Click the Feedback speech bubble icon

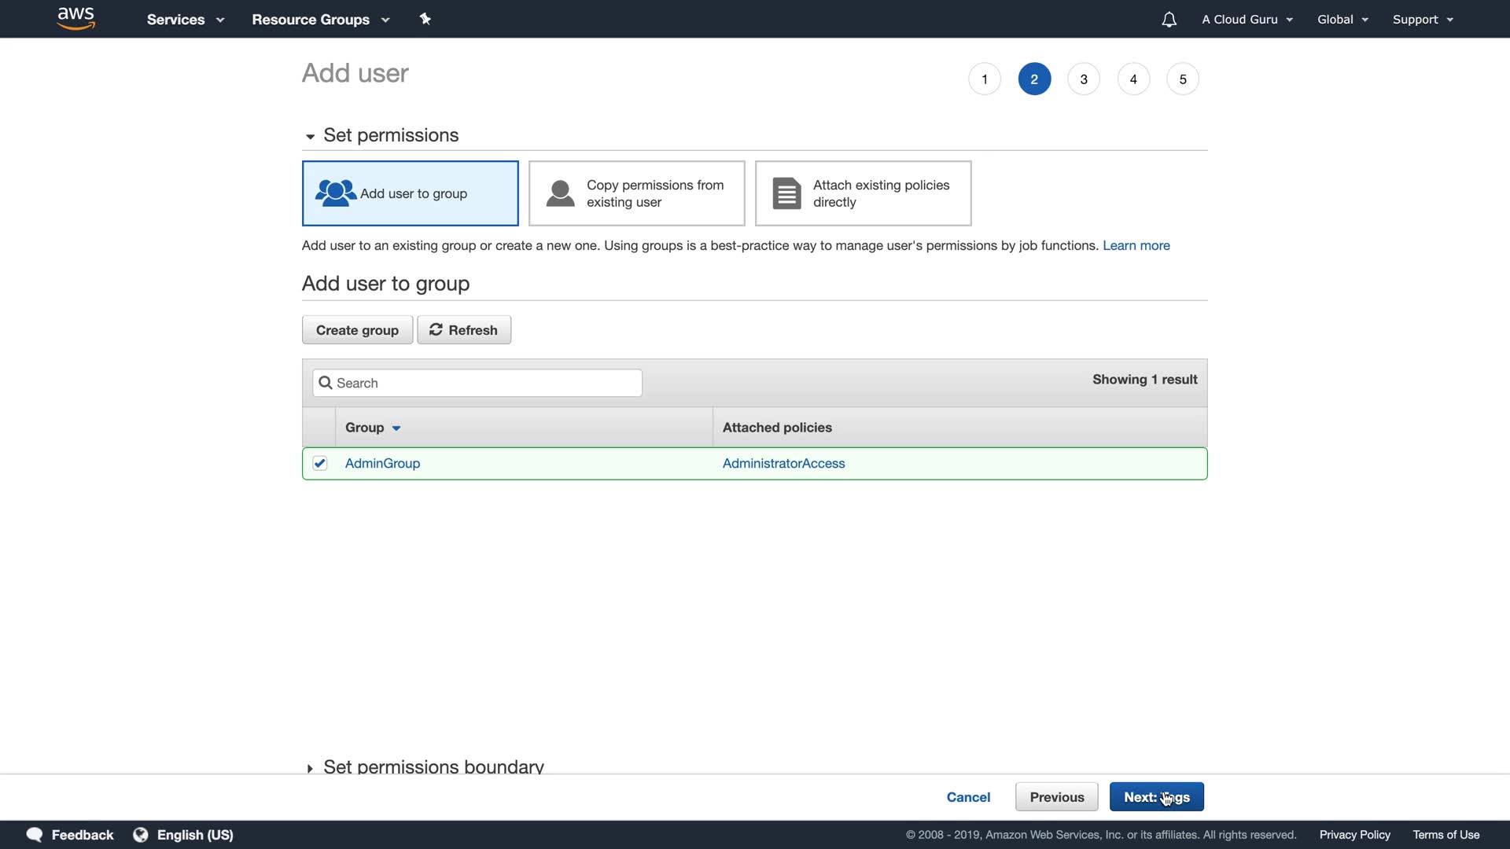coord(35,835)
